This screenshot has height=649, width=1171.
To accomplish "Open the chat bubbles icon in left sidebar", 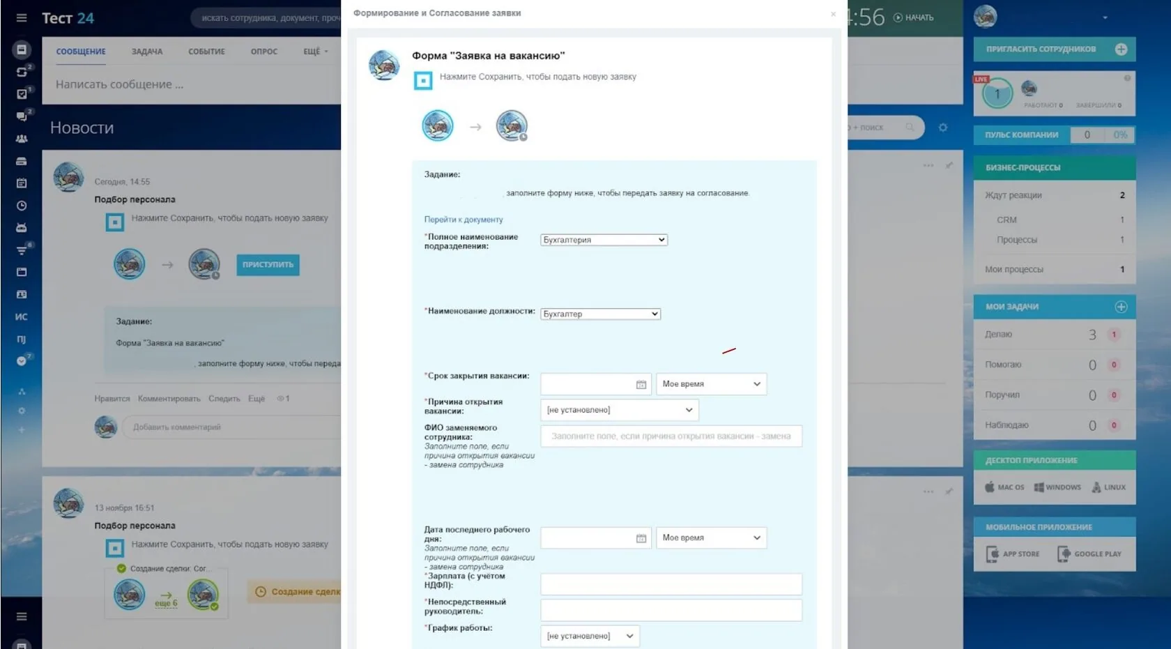I will (22, 116).
